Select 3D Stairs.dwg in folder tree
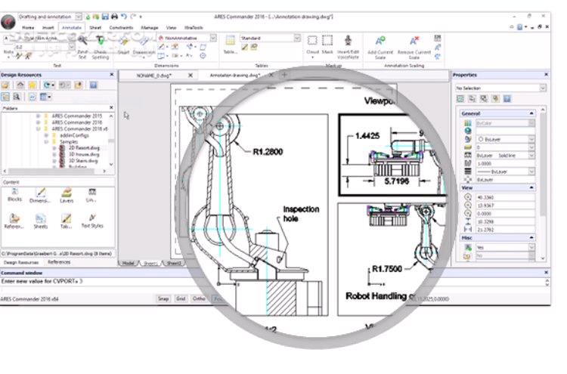This screenshot has width=567, height=374. point(83,161)
